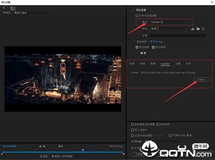Viewport: 215px width, 160px height.
Task: Click the Comments input field
Action: pos(178,35)
